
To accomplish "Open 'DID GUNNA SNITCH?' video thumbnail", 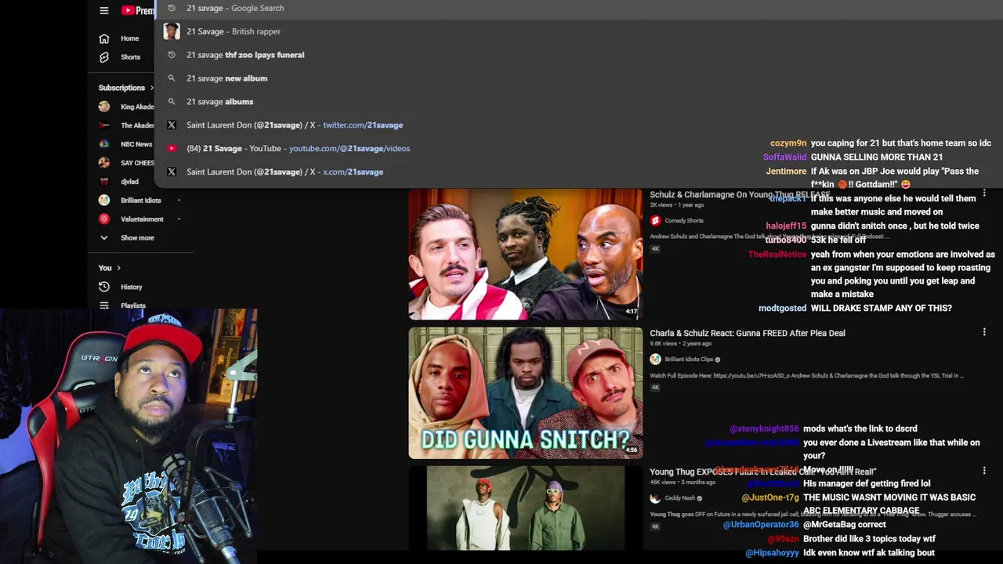I will click(525, 393).
